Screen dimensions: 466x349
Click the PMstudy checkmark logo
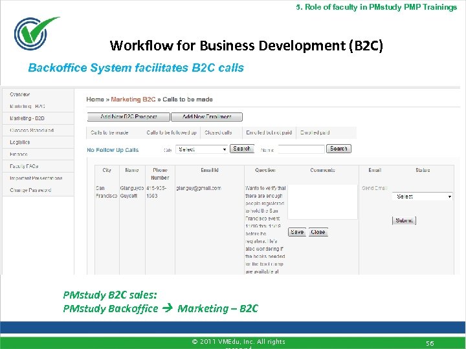click(36, 33)
